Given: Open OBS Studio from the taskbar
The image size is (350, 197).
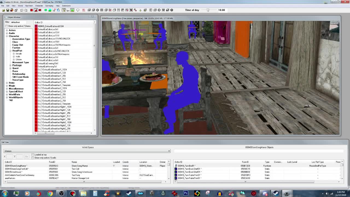Looking at the screenshot, I should [61, 193].
